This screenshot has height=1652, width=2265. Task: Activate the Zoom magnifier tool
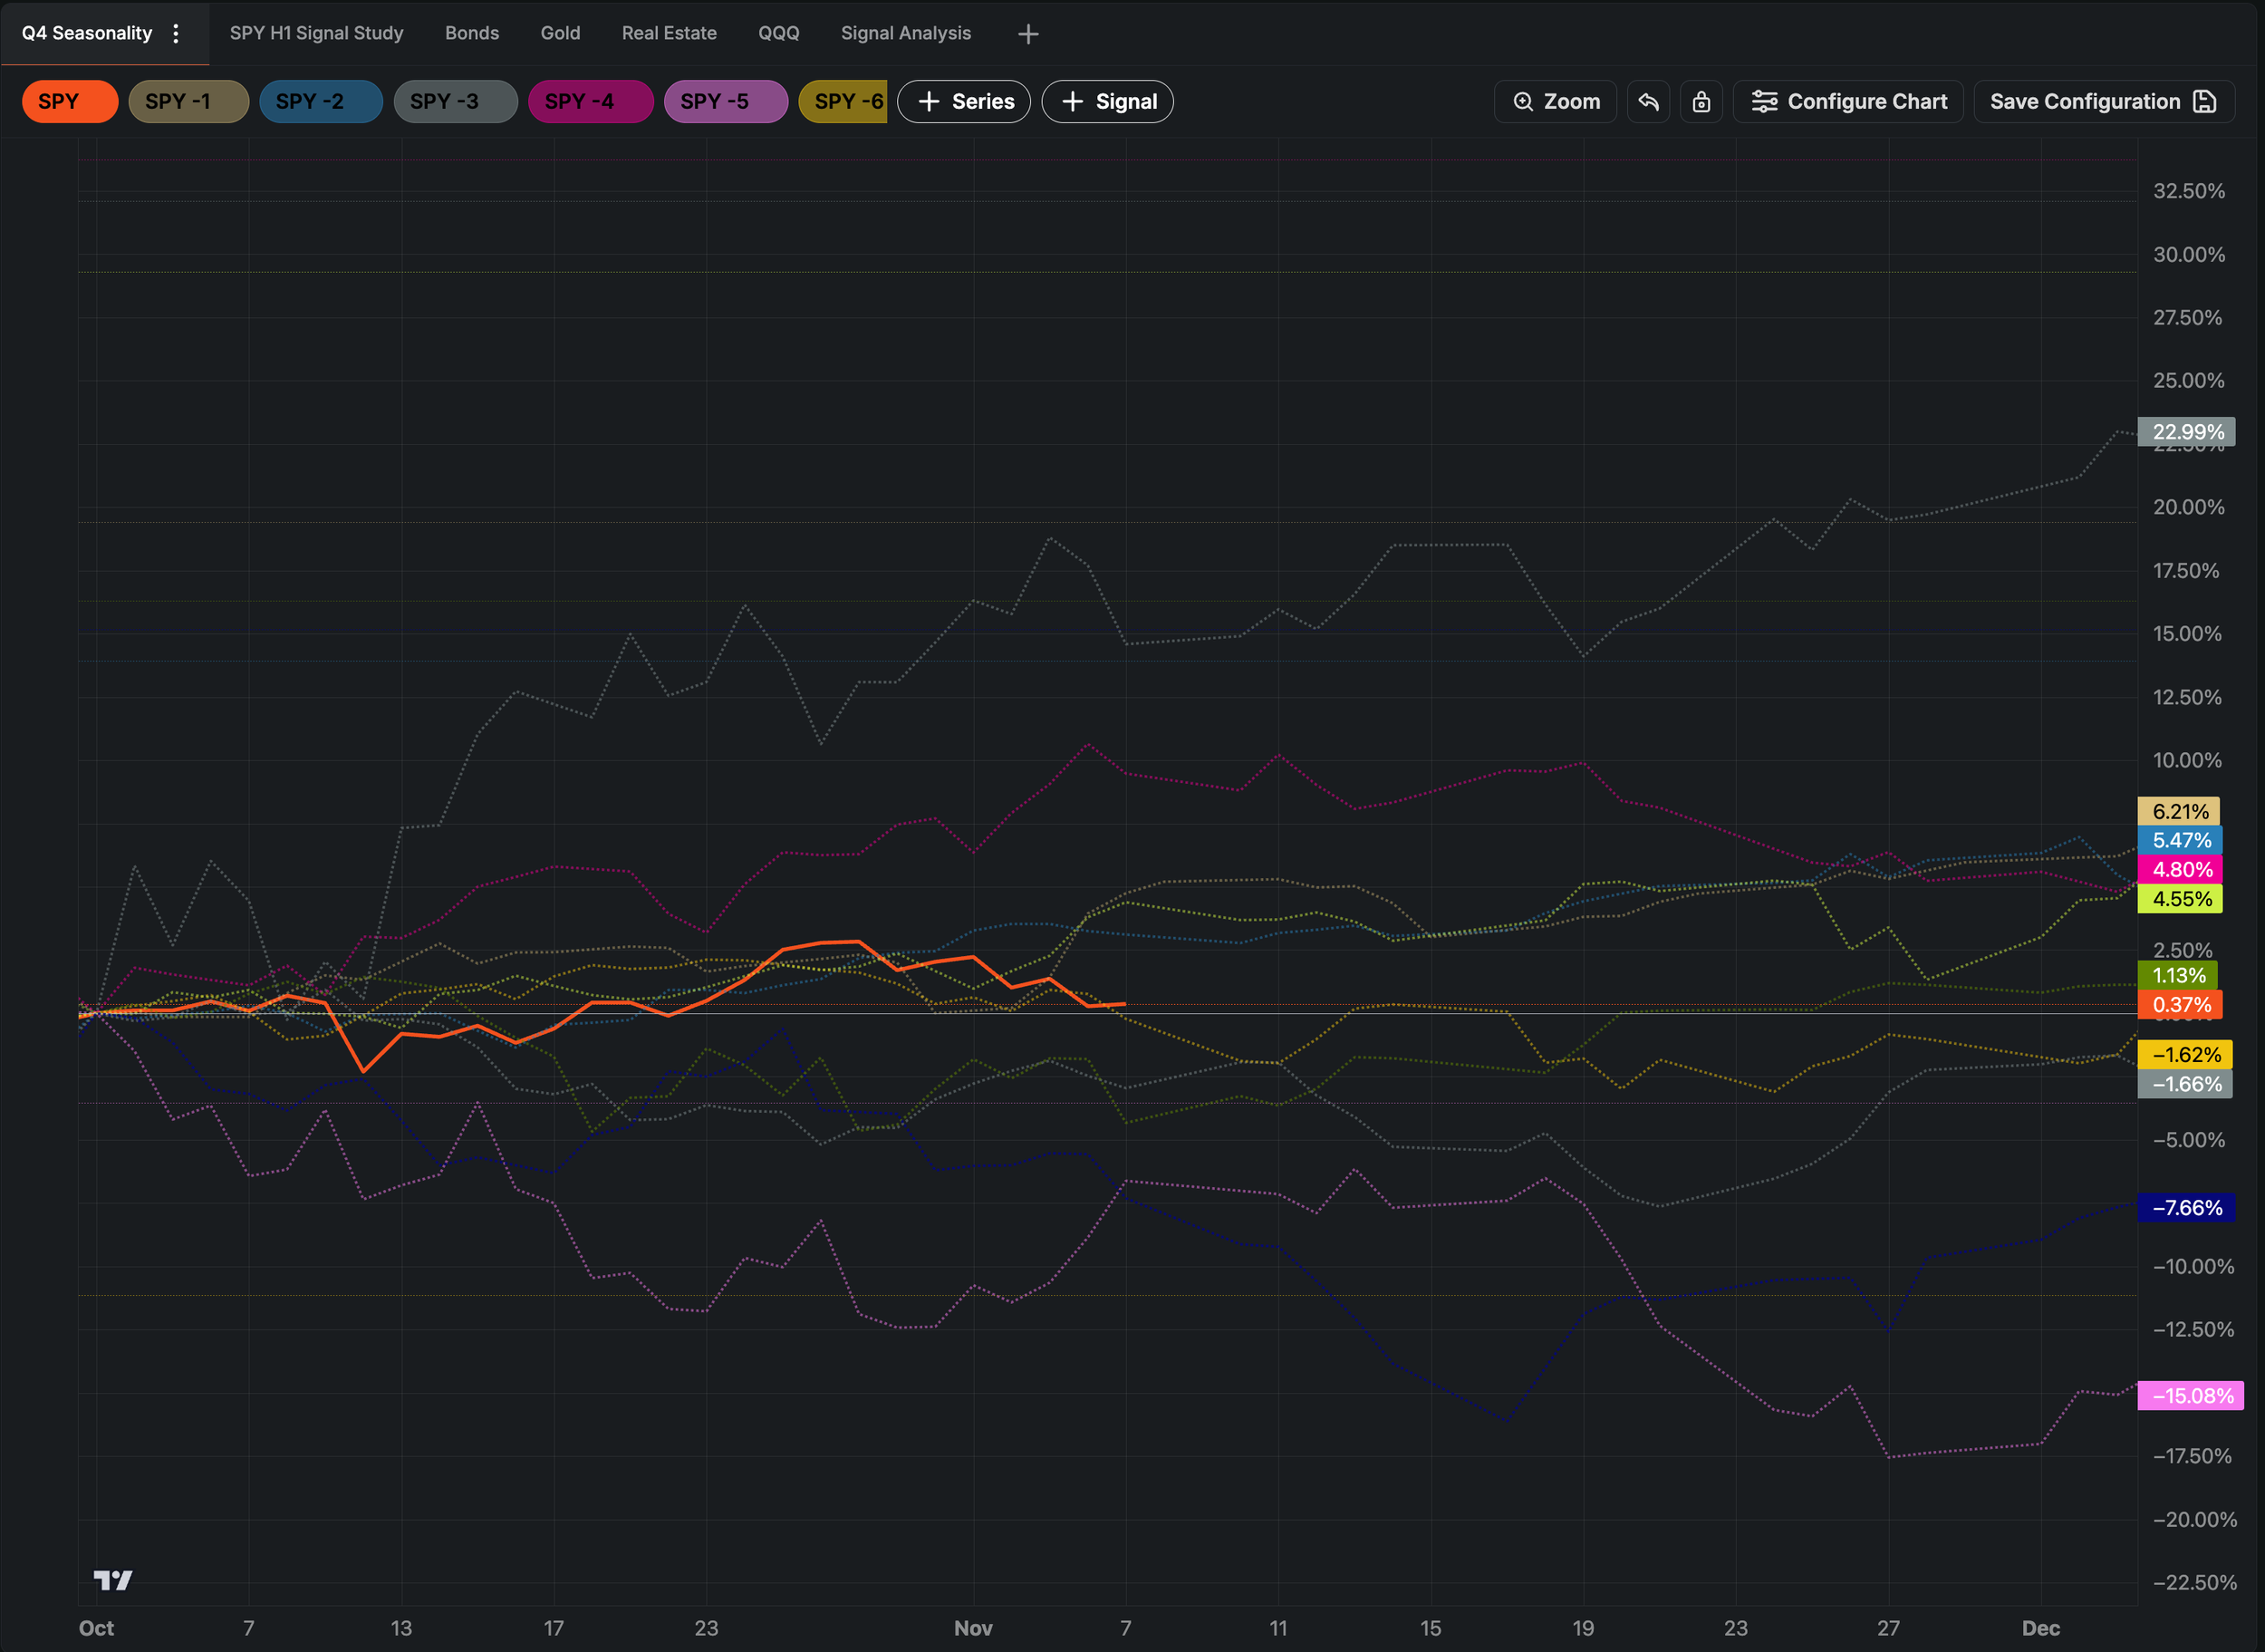(1556, 101)
